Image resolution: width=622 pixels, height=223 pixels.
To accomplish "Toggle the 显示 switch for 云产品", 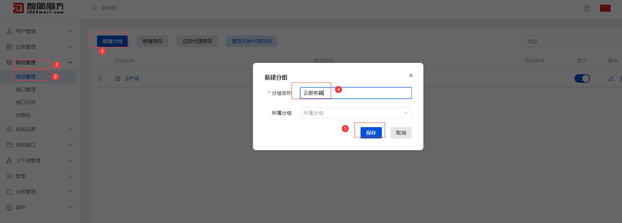I will (582, 78).
